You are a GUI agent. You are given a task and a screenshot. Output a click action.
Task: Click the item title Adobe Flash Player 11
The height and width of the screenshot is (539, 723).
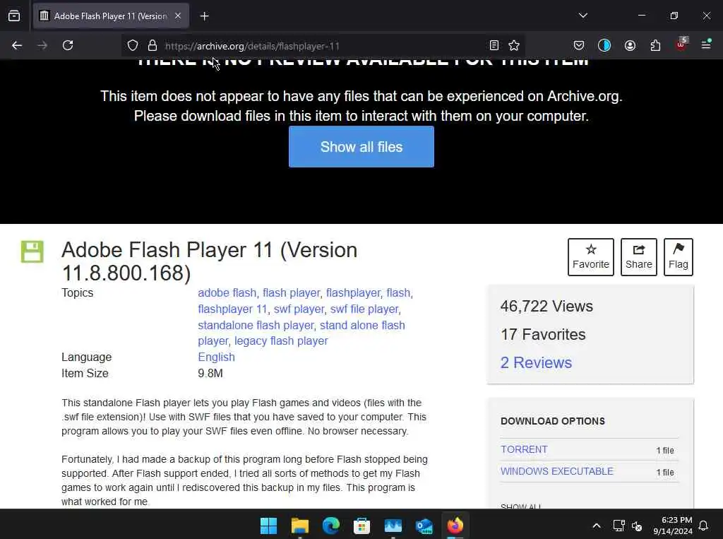(x=209, y=261)
